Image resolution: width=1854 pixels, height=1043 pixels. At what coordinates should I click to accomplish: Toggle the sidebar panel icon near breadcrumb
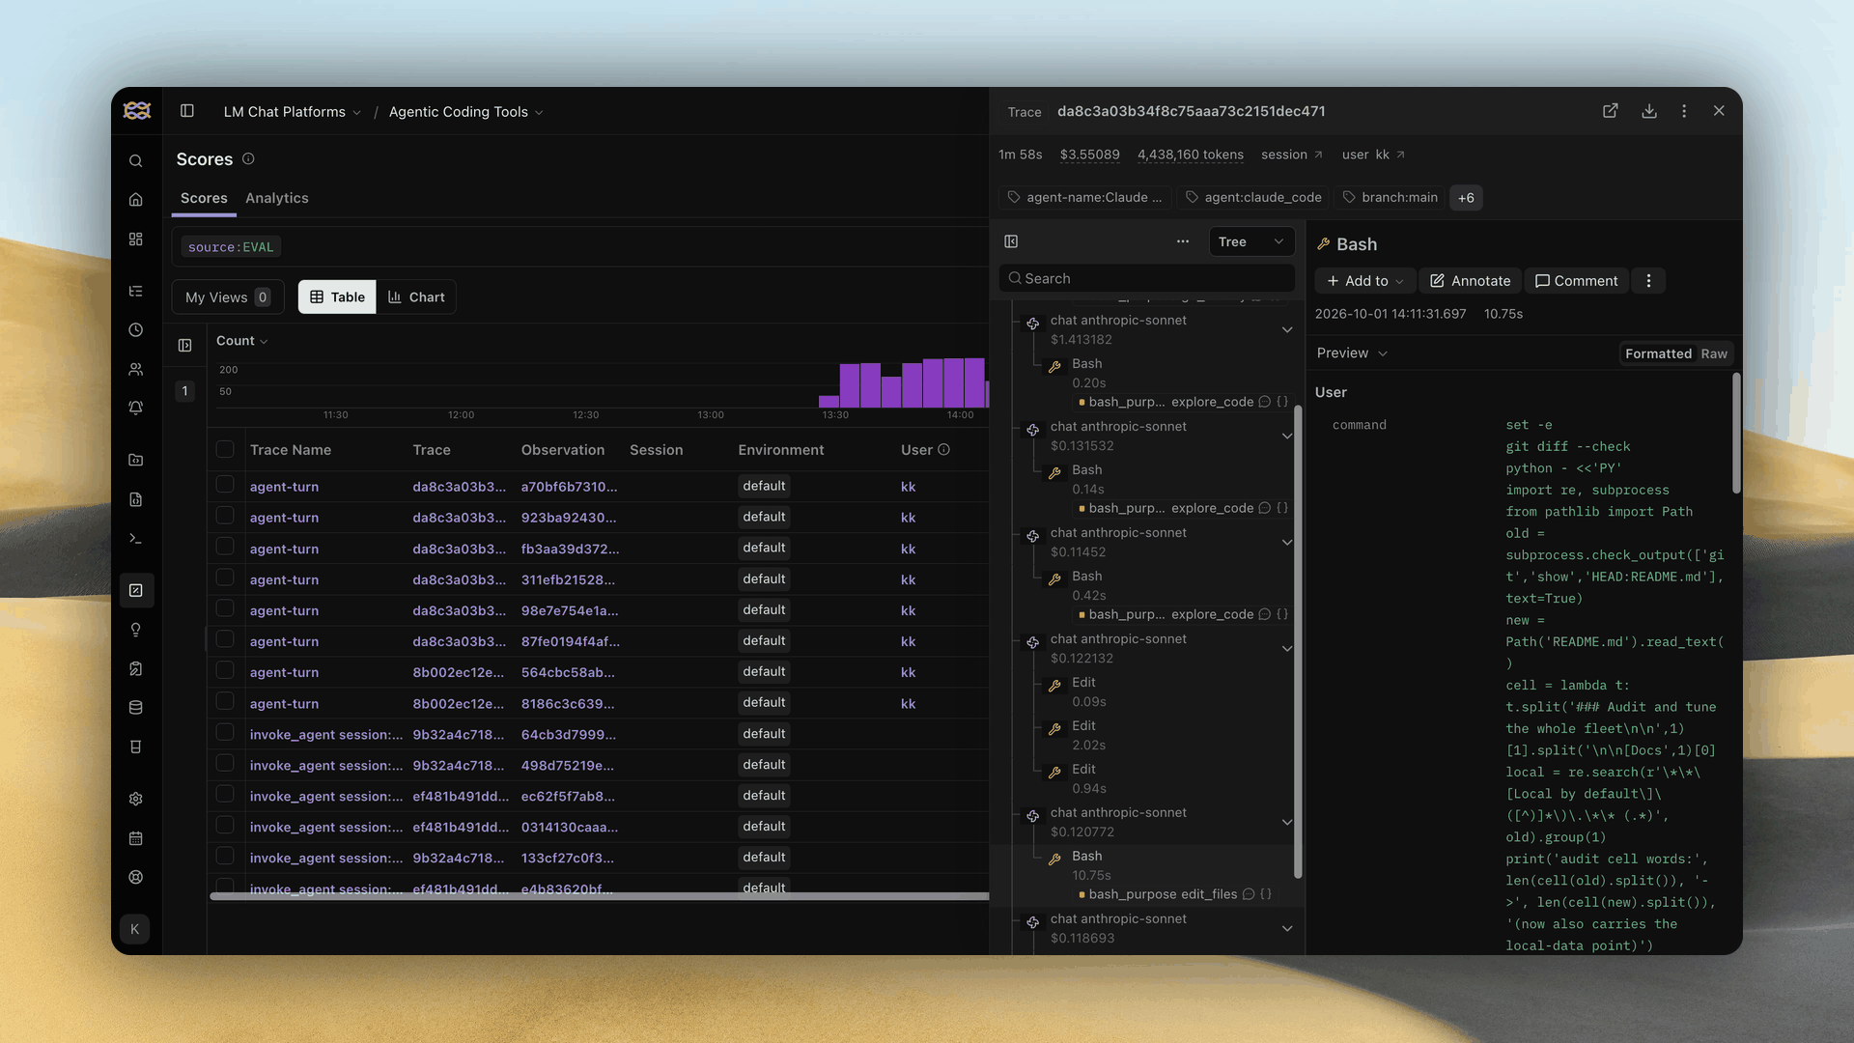click(187, 111)
